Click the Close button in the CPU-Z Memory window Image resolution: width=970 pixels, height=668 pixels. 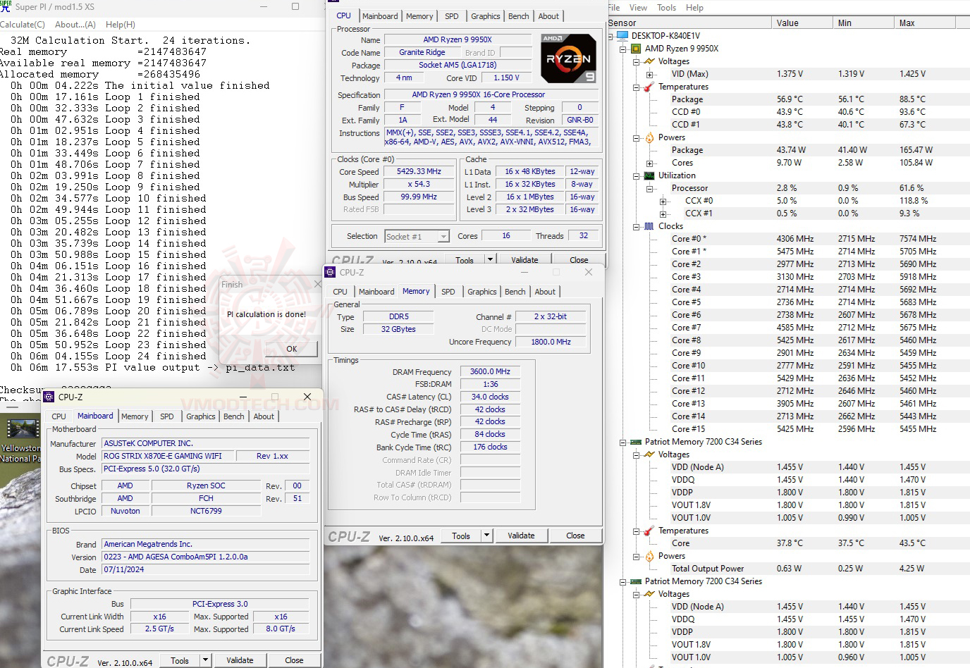point(575,536)
